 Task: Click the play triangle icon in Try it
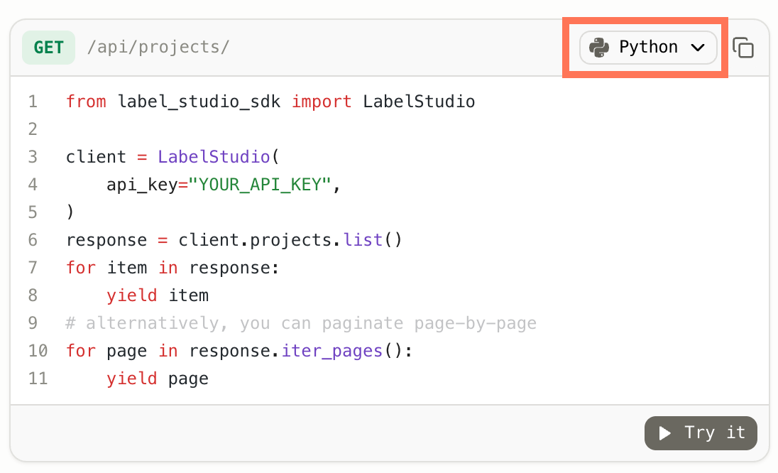pos(665,433)
